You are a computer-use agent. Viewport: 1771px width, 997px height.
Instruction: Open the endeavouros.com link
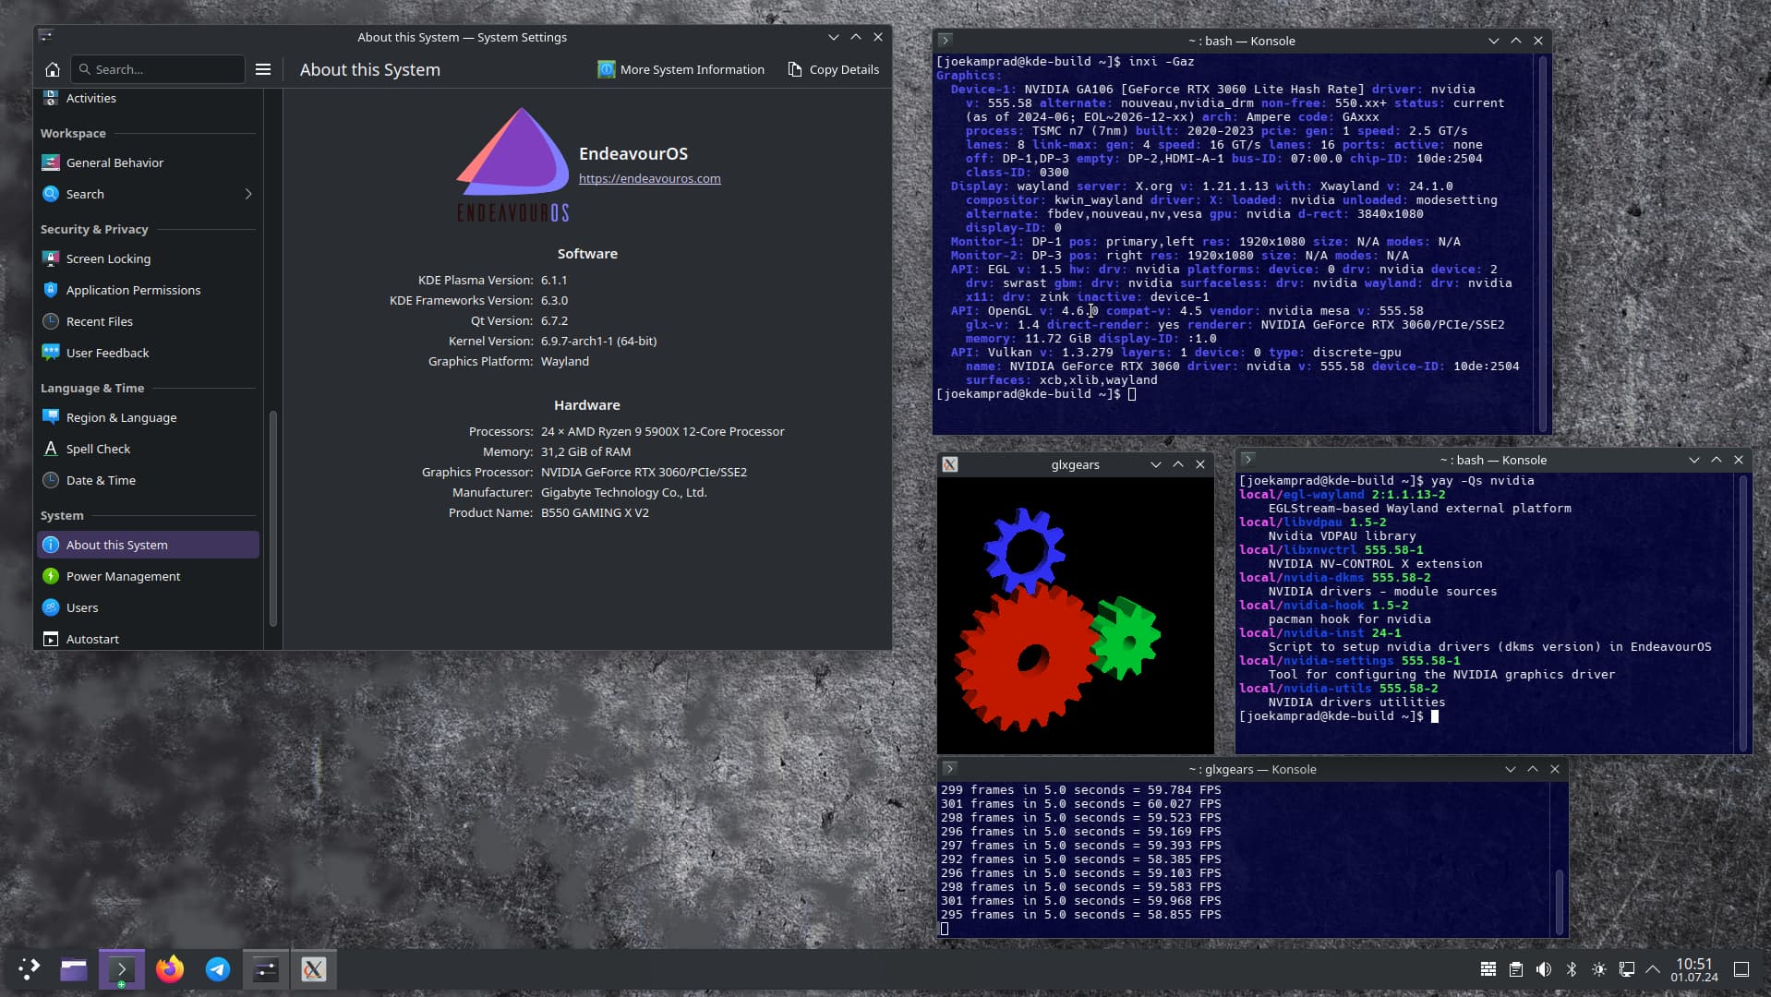coord(649,179)
